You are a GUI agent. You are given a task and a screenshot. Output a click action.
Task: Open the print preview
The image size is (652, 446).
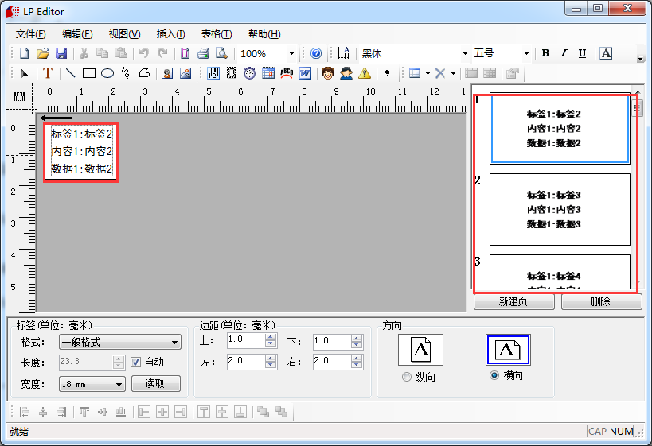click(x=221, y=53)
